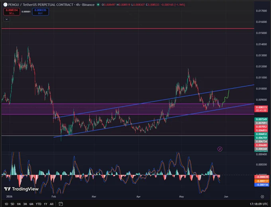Click the Apr date axis label
Viewport: 271px width, 207px height.
coord(138,197)
